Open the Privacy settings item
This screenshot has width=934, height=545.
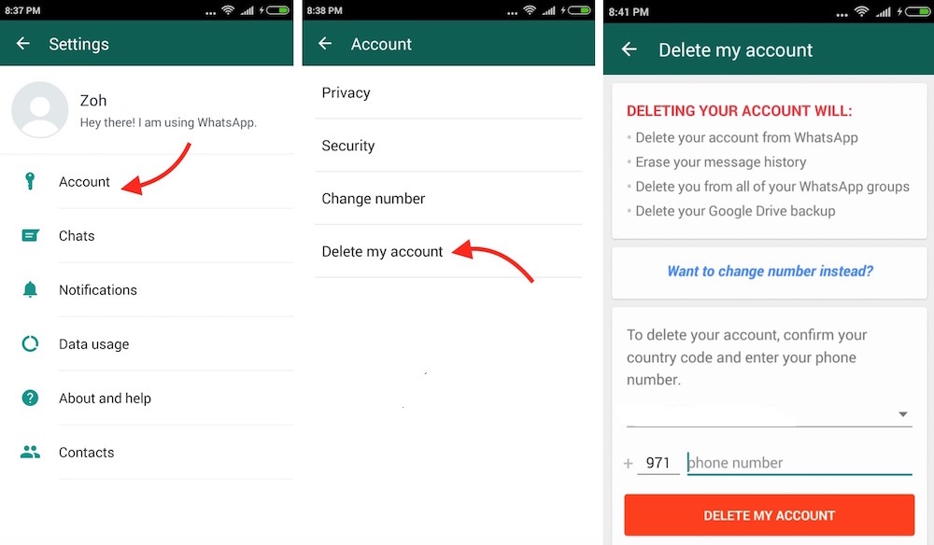(448, 92)
